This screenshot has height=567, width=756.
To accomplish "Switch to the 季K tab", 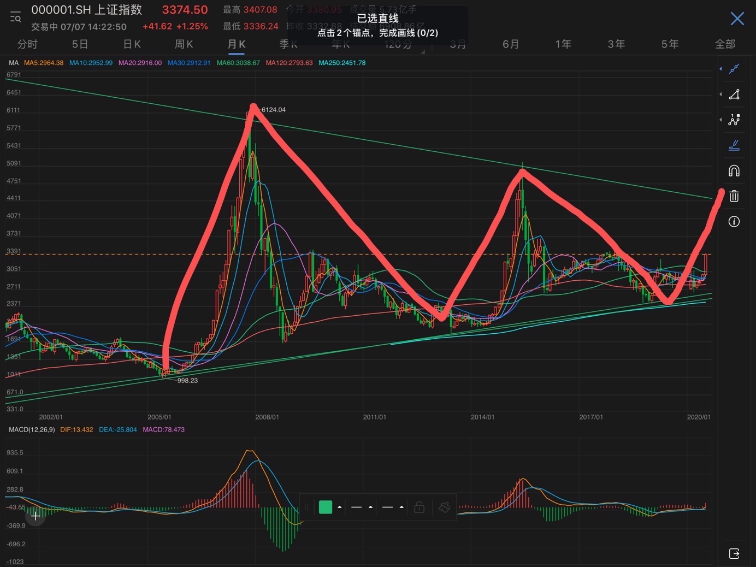I will point(288,44).
